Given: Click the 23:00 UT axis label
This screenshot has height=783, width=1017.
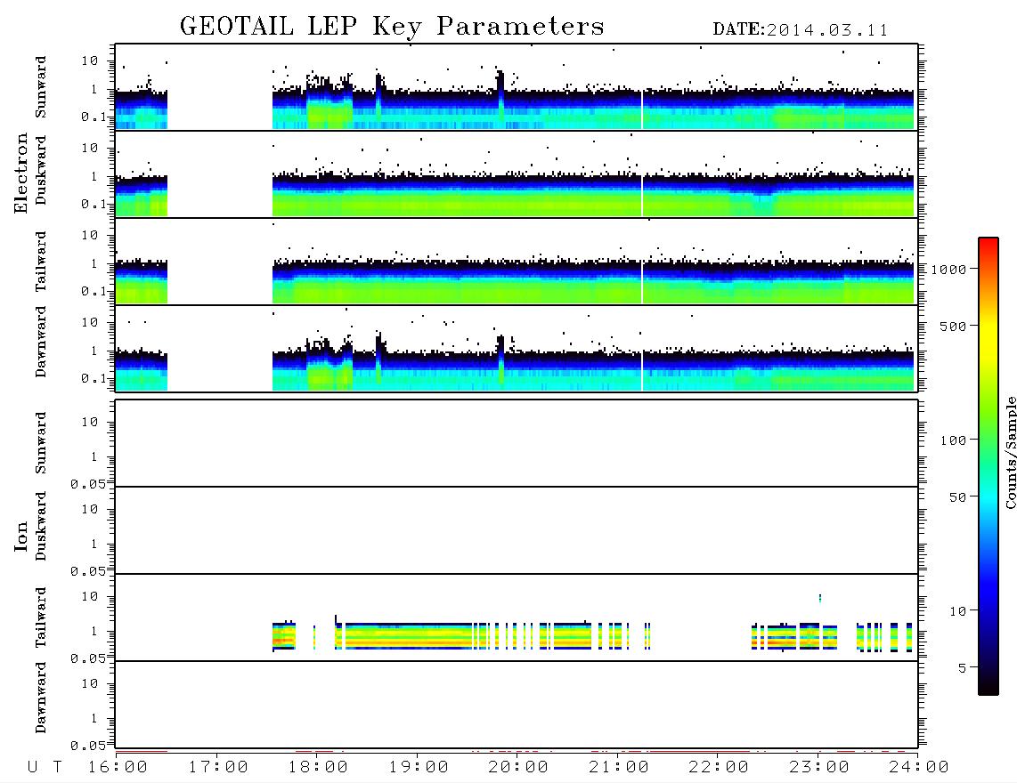Looking at the screenshot, I should pos(819,767).
